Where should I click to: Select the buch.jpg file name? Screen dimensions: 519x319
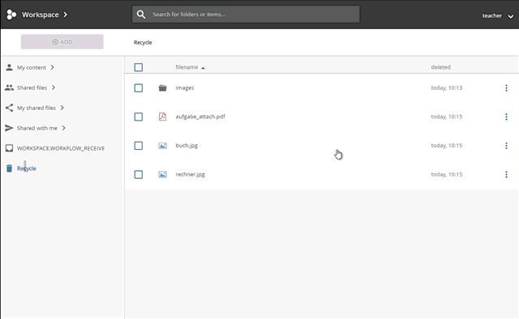[187, 146]
